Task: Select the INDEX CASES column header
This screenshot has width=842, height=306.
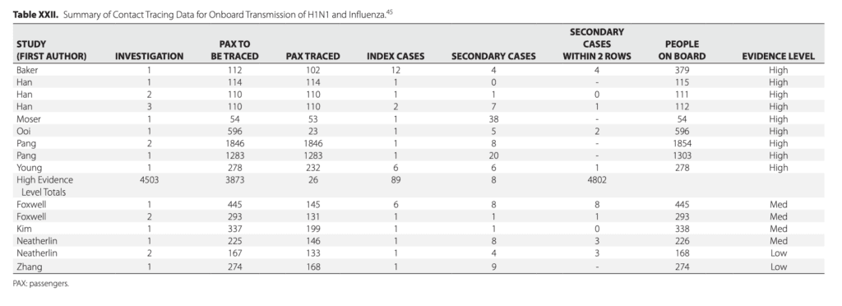Action: (396, 56)
